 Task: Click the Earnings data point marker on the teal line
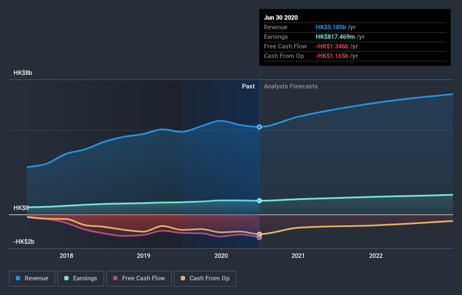[x=259, y=200]
